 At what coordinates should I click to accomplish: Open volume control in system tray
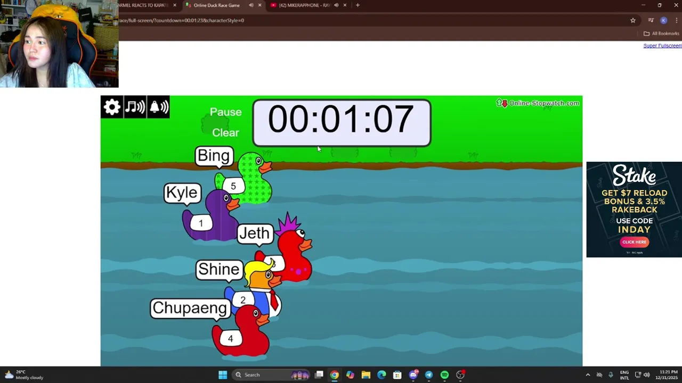tap(646, 375)
